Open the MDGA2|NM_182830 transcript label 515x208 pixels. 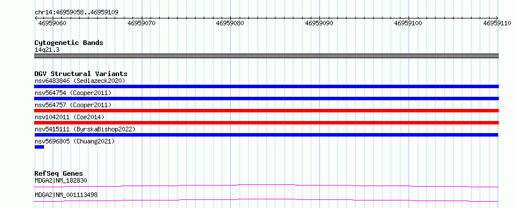(61, 180)
